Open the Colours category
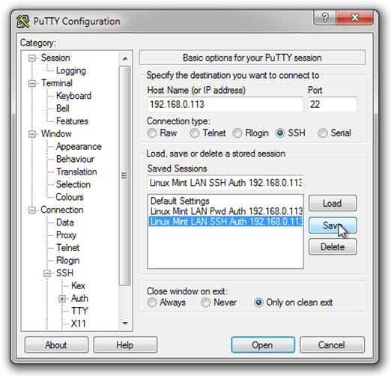Viewport: 391px width, 376px height. coord(70,197)
